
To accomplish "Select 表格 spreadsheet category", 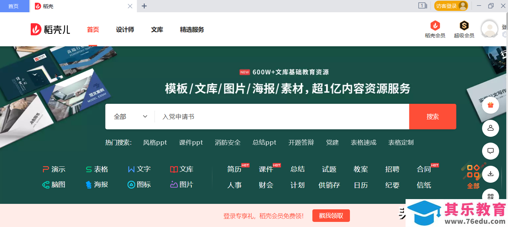I will tap(97, 169).
